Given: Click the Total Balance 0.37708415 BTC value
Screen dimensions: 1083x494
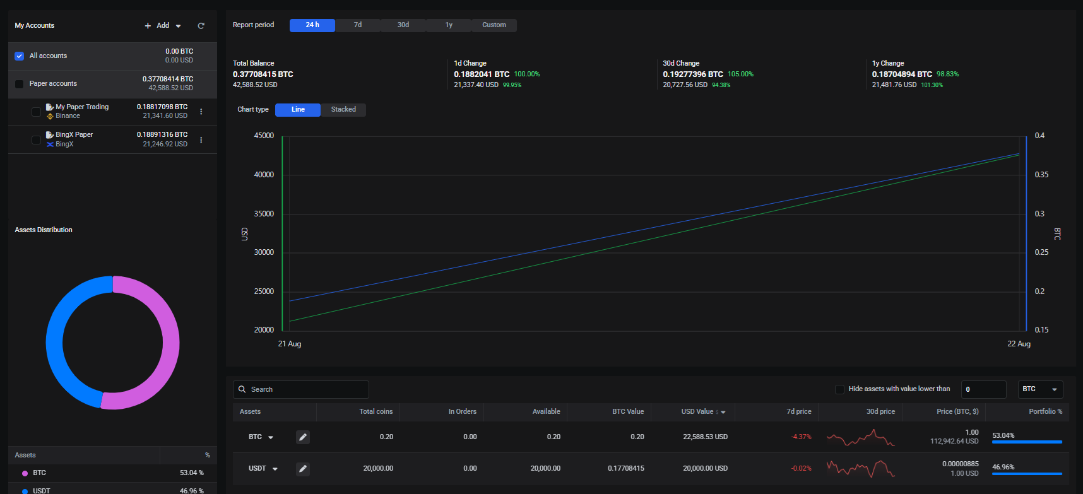Looking at the screenshot, I should (263, 74).
